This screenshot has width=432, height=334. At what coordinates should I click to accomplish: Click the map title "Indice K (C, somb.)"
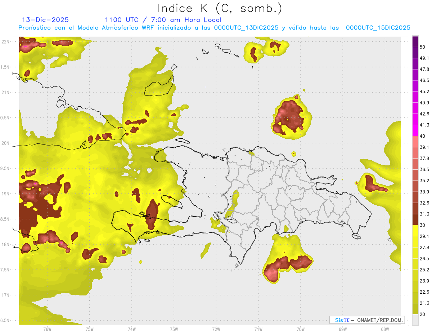(220, 8)
